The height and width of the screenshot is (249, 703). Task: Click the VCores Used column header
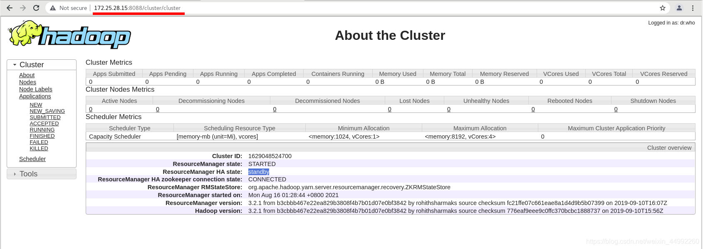point(561,74)
